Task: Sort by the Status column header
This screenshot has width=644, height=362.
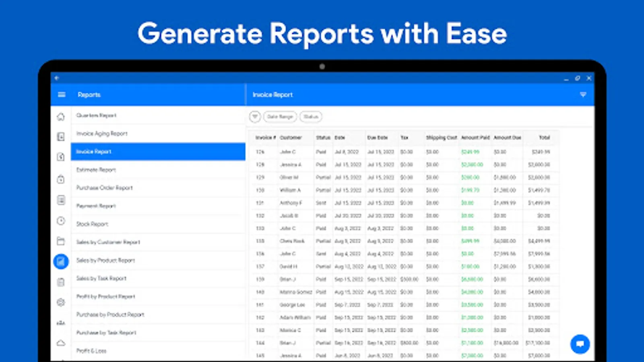Action: (323, 138)
